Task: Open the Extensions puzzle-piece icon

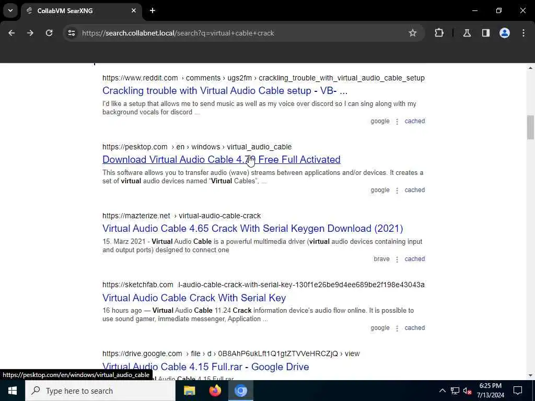Action: point(439,33)
